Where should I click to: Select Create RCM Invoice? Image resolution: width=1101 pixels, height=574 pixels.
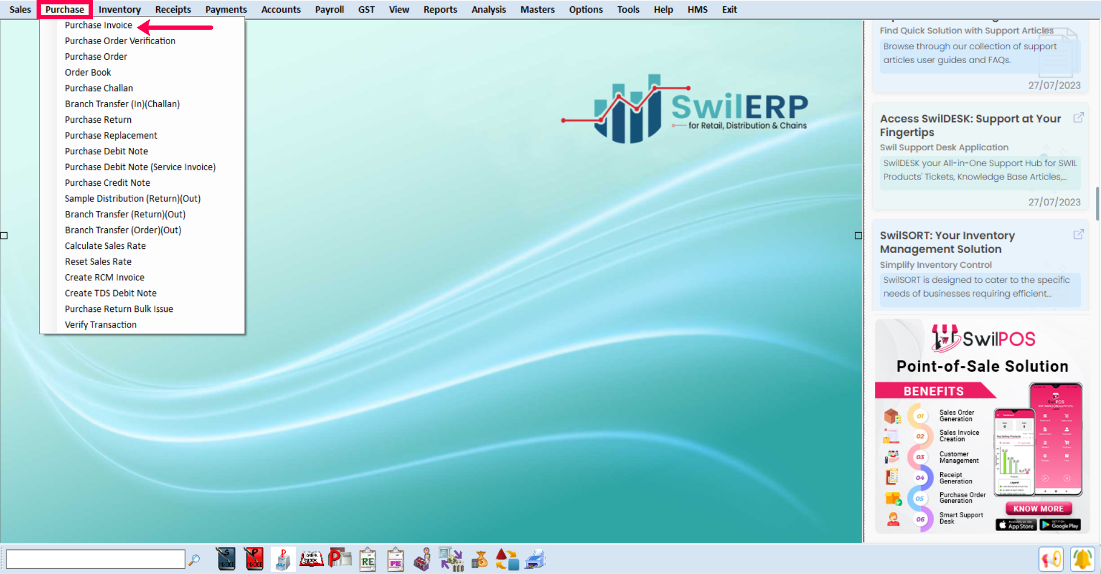coord(104,278)
